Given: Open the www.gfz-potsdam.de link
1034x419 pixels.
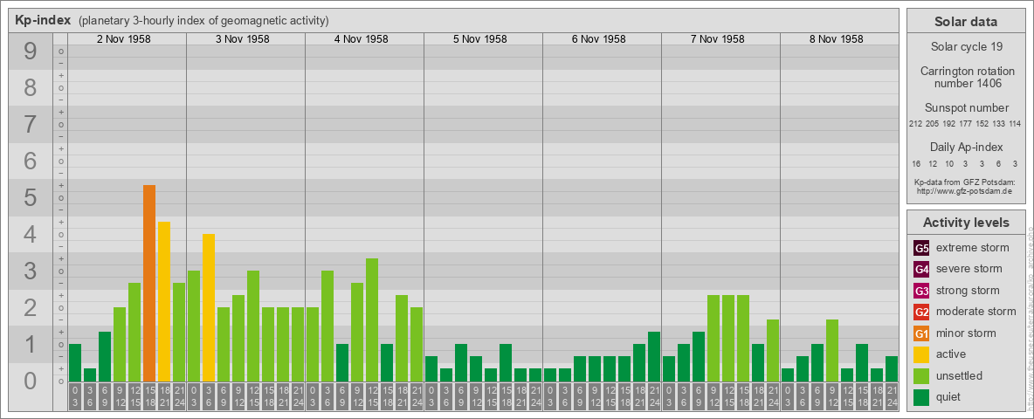Looking at the screenshot, I should (966, 190).
